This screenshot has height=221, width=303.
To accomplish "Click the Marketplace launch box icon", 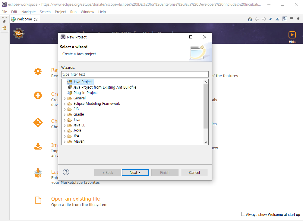I will pyautogui.click(x=38, y=173).
